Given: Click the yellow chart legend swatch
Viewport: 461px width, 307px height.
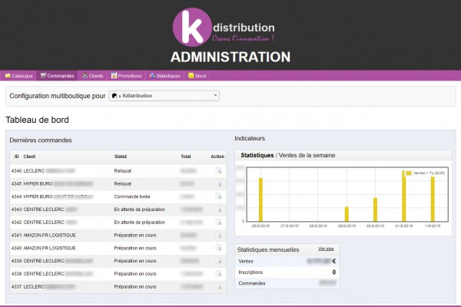Looking at the screenshot, I should (409, 173).
